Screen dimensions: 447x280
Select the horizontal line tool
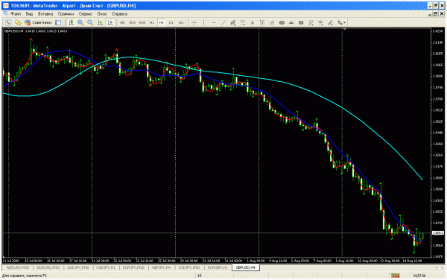pos(214,22)
